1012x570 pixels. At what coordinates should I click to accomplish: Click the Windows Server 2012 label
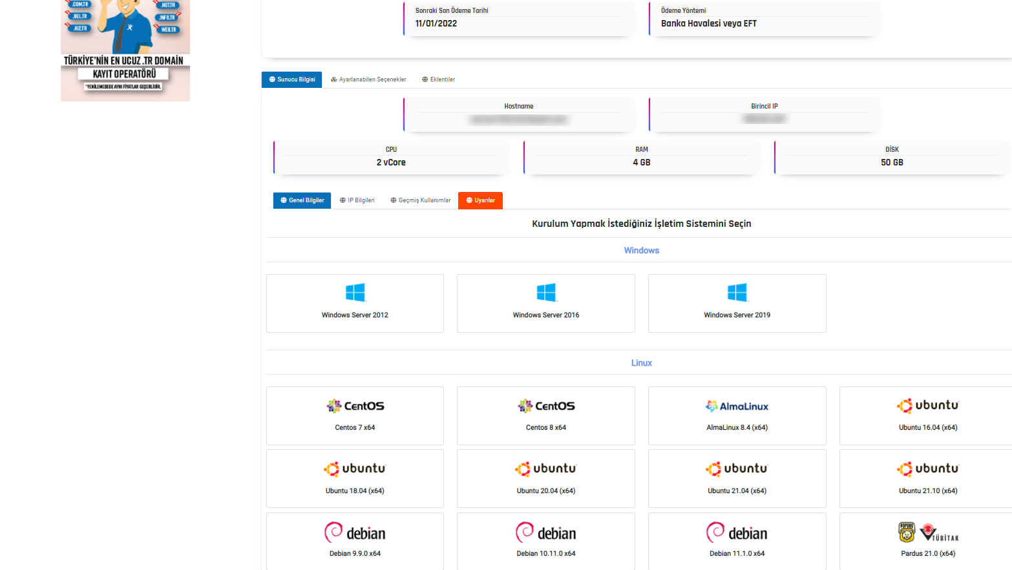click(355, 315)
